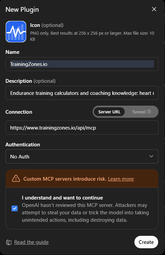Open the Authentication dropdown showing No Auth

pos(82,156)
